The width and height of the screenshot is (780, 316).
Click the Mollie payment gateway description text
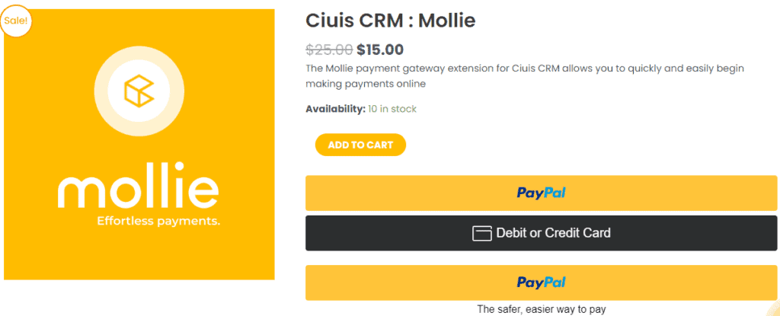(x=525, y=76)
